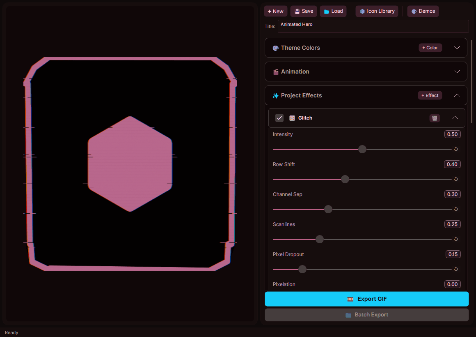Collapse the Glitch effect panel
This screenshot has height=337, width=476.
pyautogui.click(x=455, y=118)
